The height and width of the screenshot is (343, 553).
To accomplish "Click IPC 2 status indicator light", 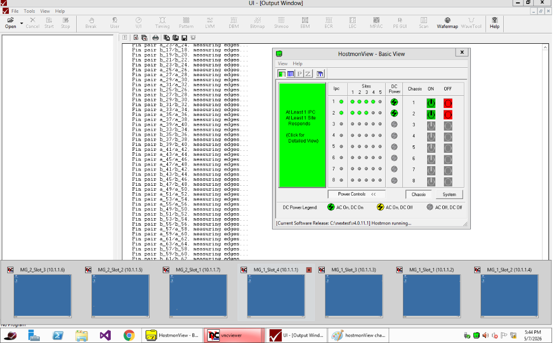I will [341, 113].
